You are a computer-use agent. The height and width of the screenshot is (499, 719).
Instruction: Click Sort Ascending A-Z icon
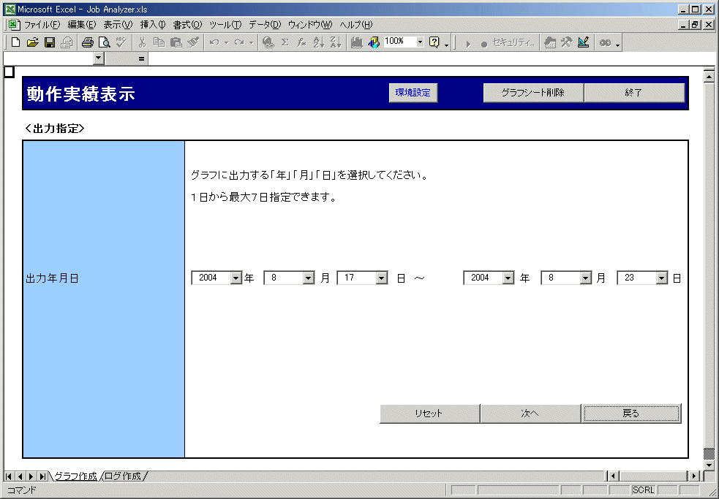point(318,42)
